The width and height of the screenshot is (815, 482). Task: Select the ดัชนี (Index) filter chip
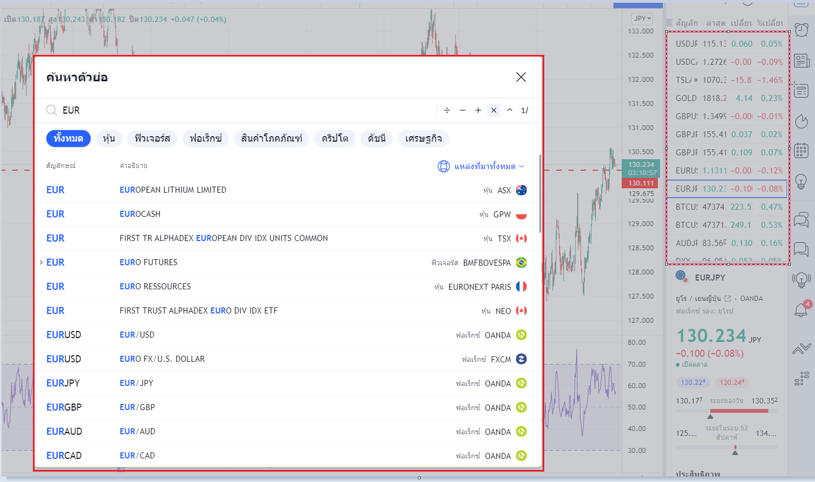point(377,138)
